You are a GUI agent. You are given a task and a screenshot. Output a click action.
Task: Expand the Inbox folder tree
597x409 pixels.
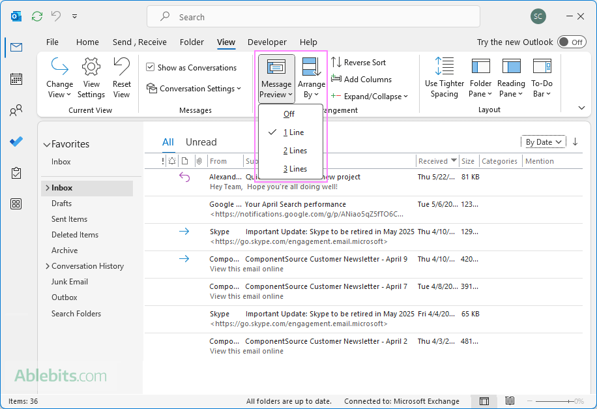coord(47,187)
